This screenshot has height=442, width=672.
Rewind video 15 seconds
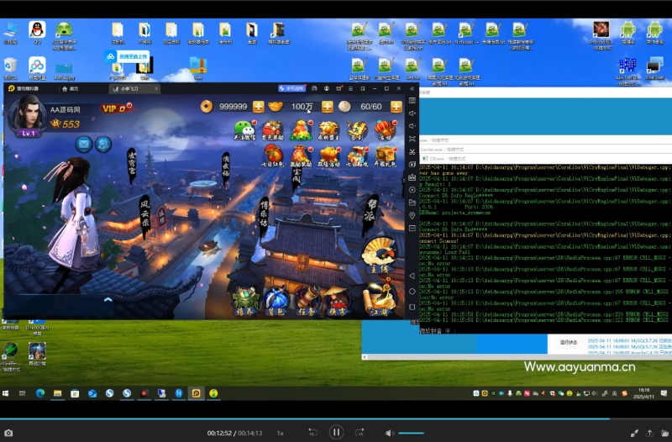coord(312,433)
